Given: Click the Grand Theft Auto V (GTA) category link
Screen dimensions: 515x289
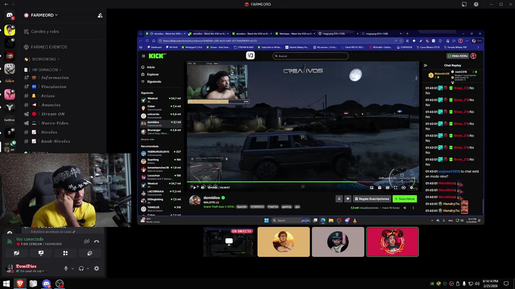Looking at the screenshot, I should [219, 207].
